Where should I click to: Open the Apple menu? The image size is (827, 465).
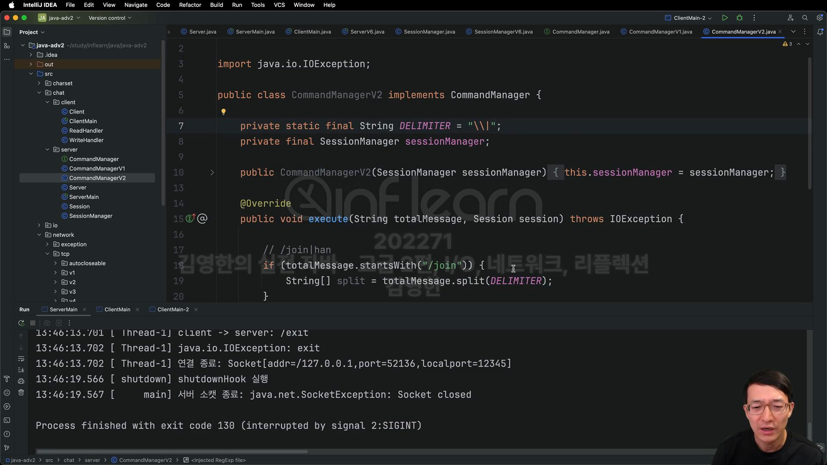tap(12, 5)
